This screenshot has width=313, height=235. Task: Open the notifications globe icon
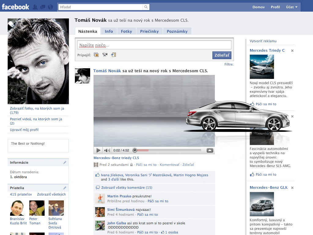click(50, 7)
